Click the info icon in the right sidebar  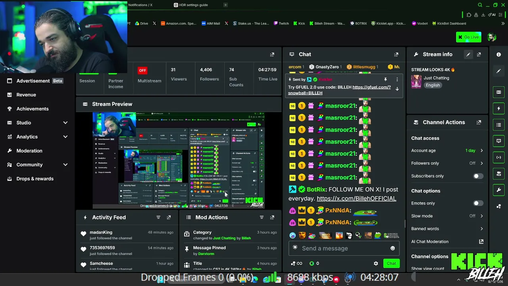click(x=498, y=54)
